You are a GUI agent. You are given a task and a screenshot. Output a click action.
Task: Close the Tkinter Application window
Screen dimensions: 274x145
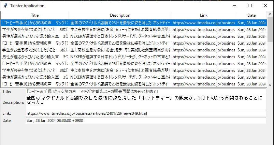(265, 6)
